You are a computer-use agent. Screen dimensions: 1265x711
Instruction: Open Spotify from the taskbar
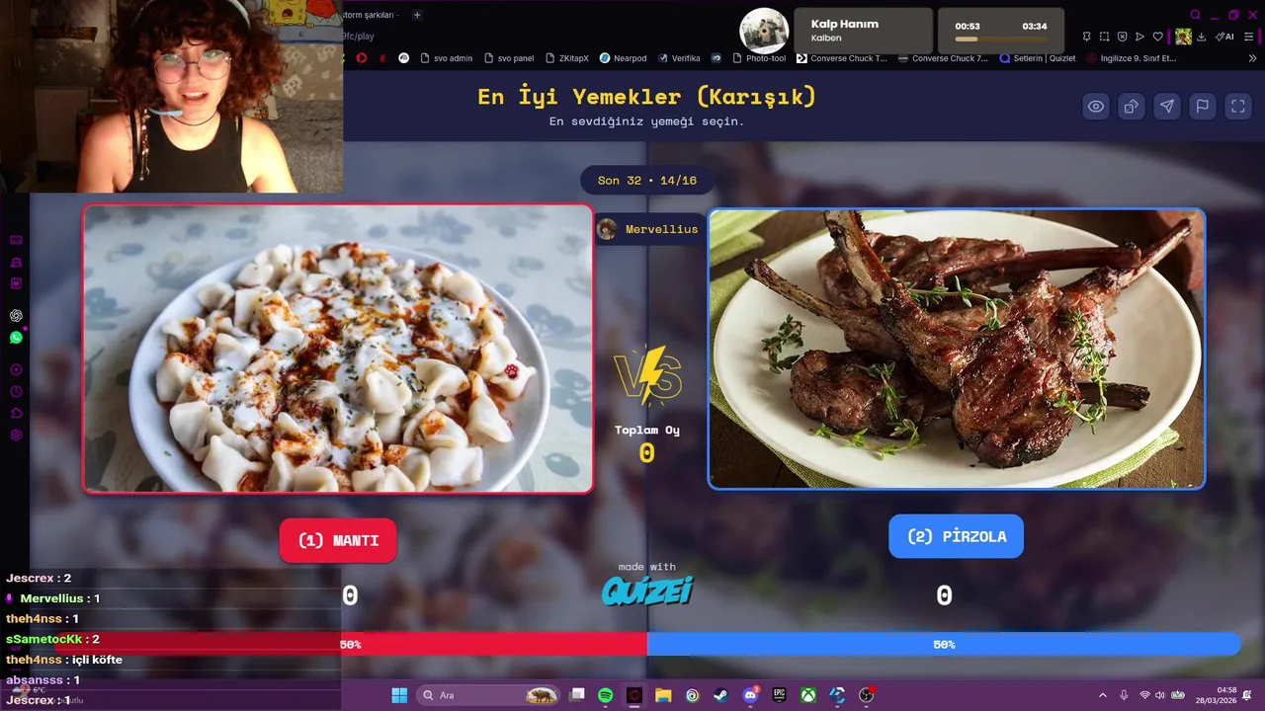(606, 695)
